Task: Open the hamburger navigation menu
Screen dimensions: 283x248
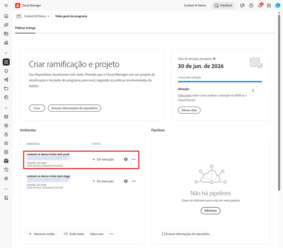Action: click(6, 5)
